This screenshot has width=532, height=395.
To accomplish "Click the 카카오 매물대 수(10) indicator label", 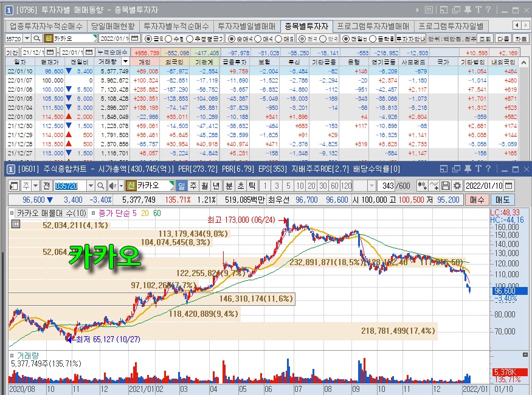I will pos(52,213).
